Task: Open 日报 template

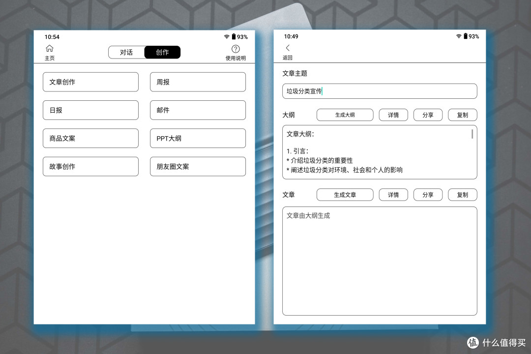Action: tap(91, 110)
